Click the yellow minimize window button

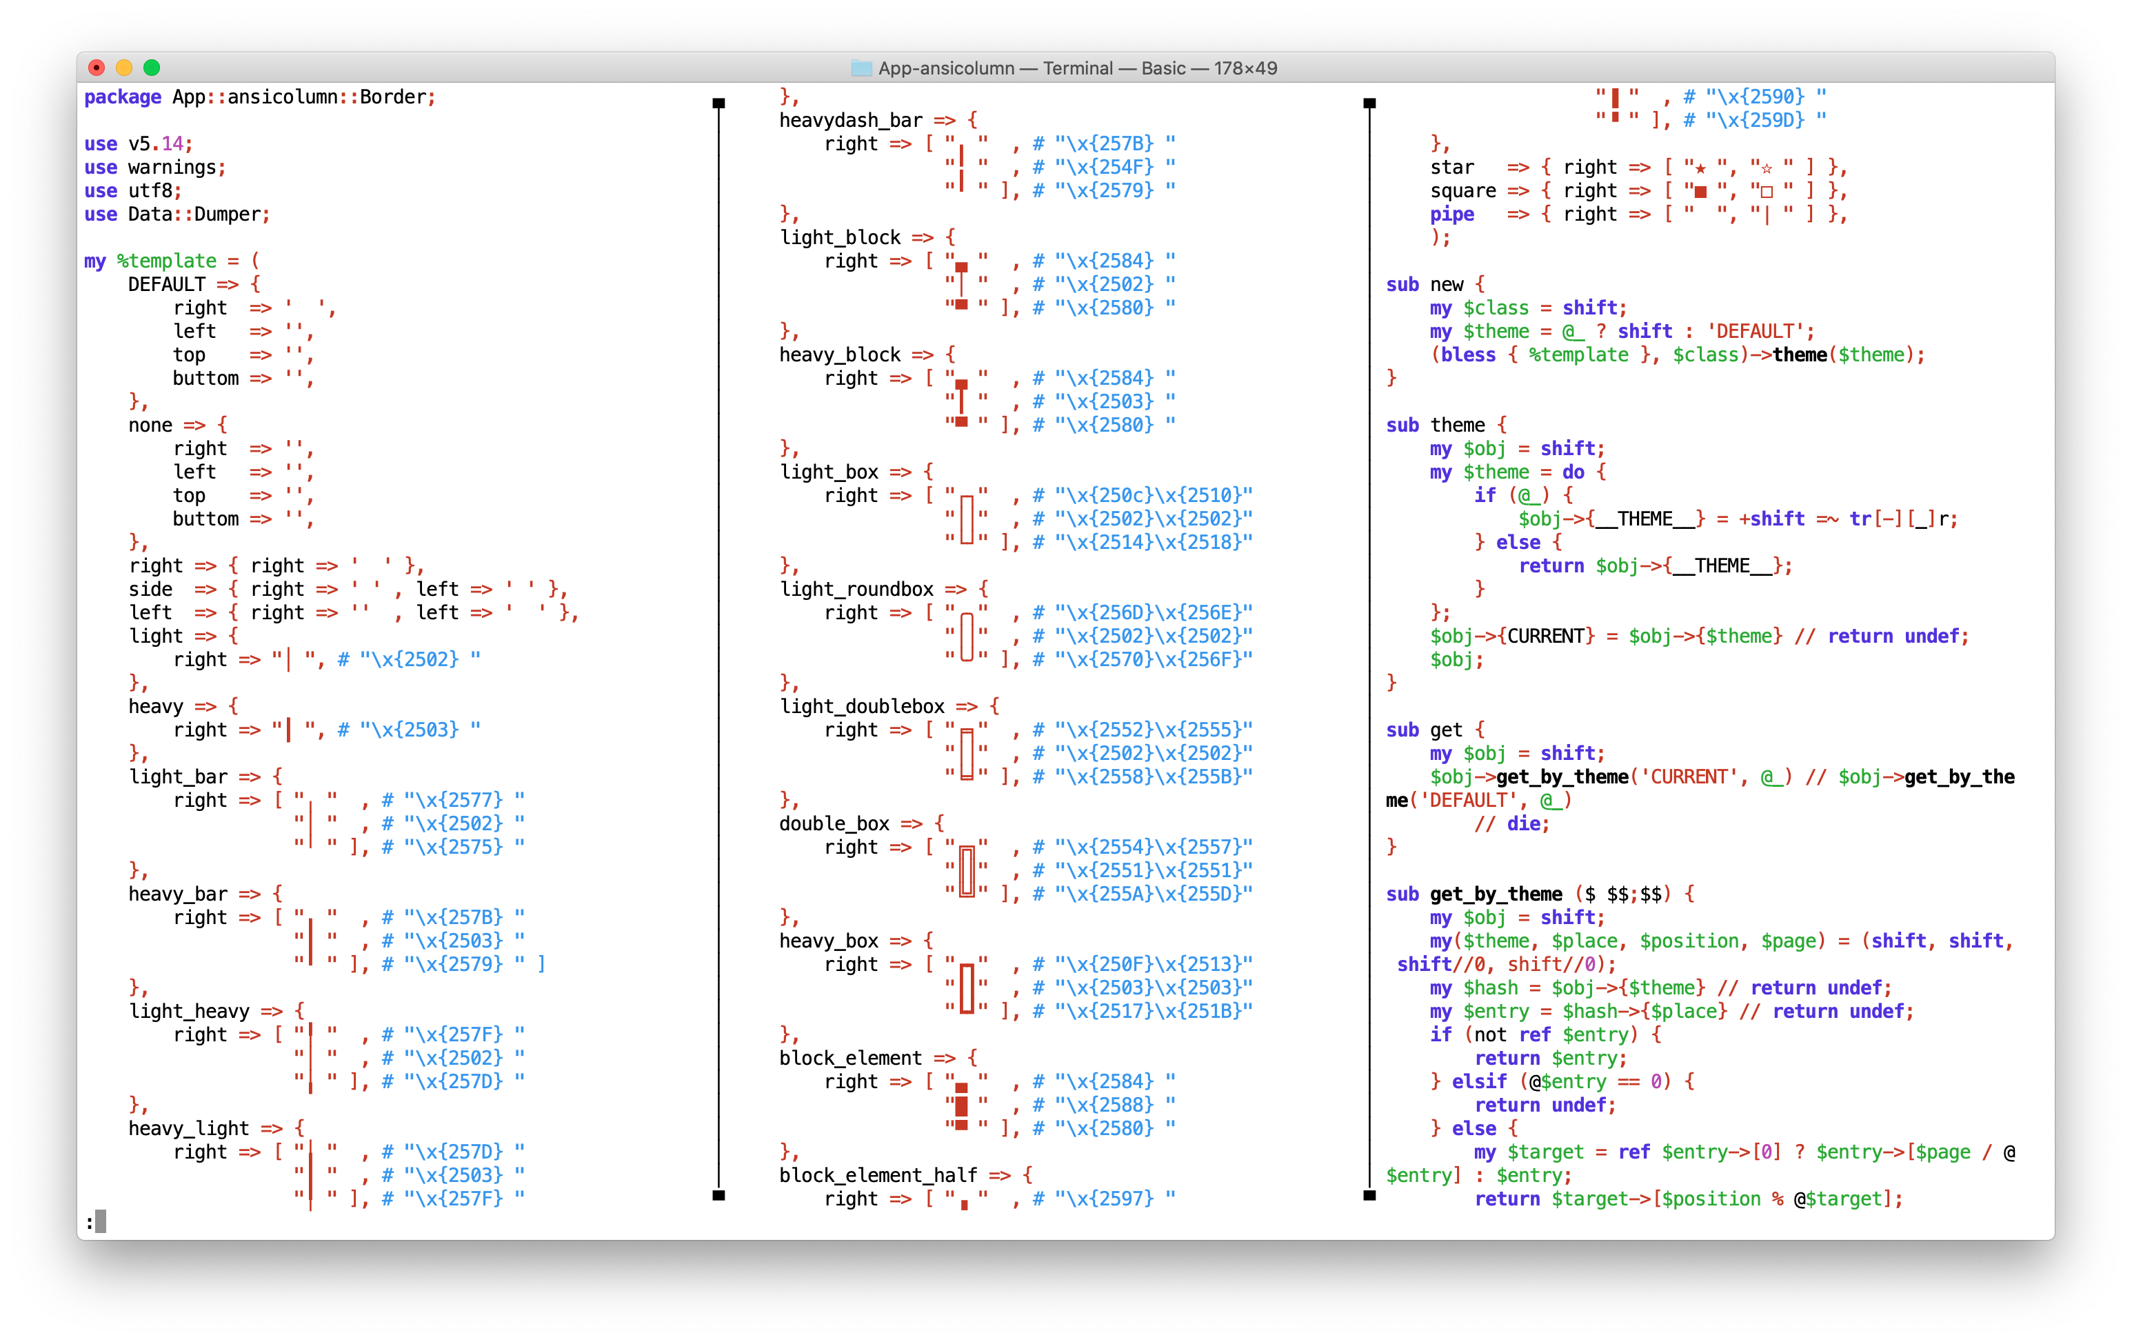[125, 68]
